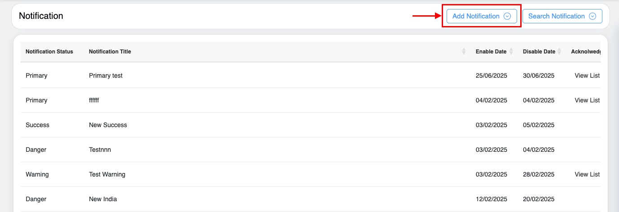
Task: Click the chevron icon in Add Notification
Action: [507, 16]
